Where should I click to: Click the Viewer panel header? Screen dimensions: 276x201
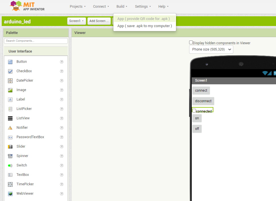pos(174,33)
